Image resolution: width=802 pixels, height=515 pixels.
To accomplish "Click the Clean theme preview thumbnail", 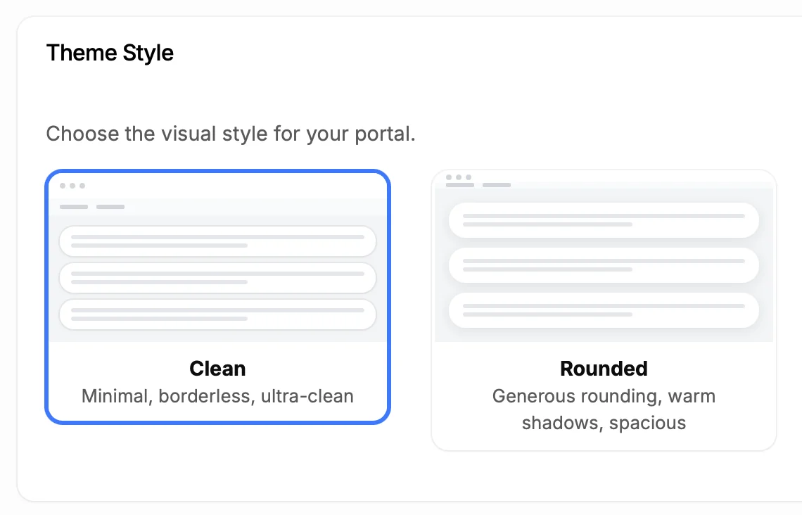I will point(217,257).
